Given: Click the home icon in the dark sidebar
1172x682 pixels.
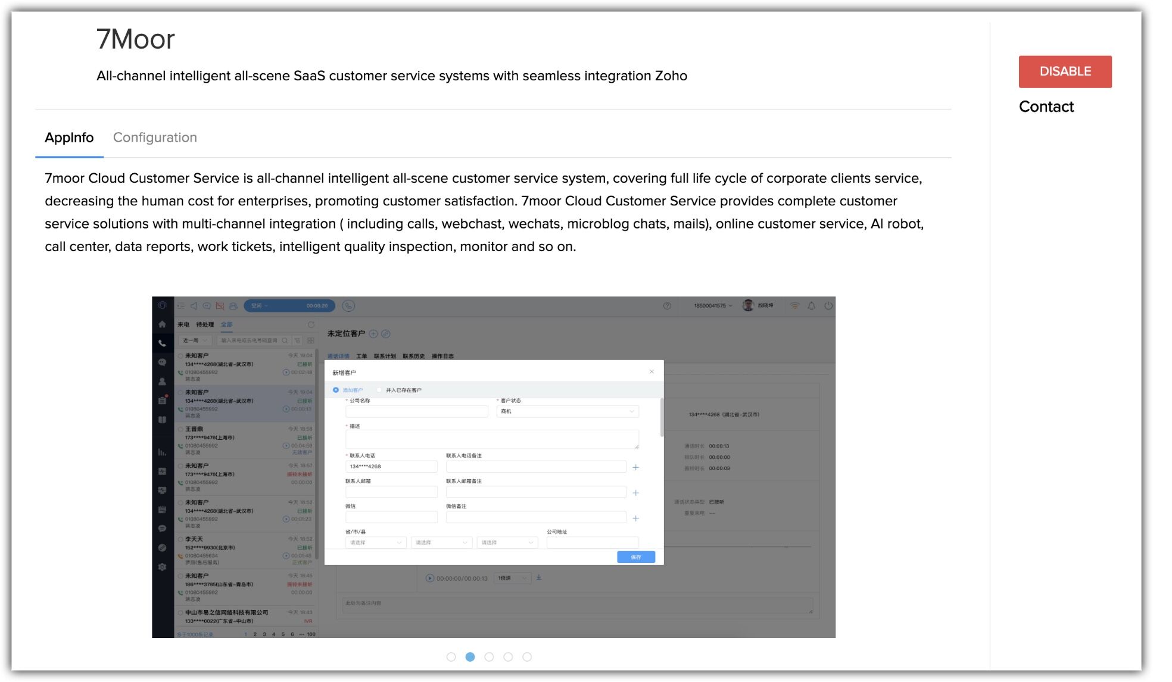Looking at the screenshot, I should pyautogui.click(x=162, y=324).
